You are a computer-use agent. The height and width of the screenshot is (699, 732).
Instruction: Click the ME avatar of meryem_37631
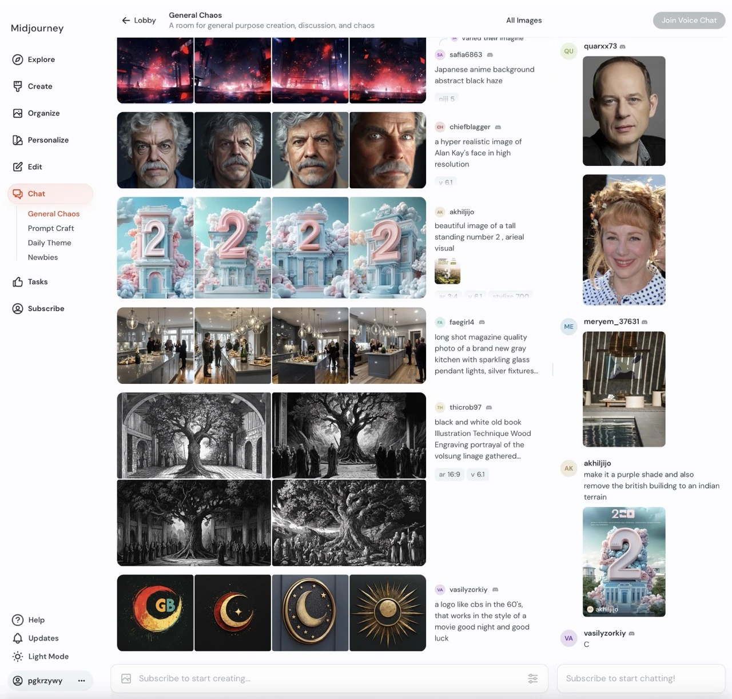pos(568,327)
